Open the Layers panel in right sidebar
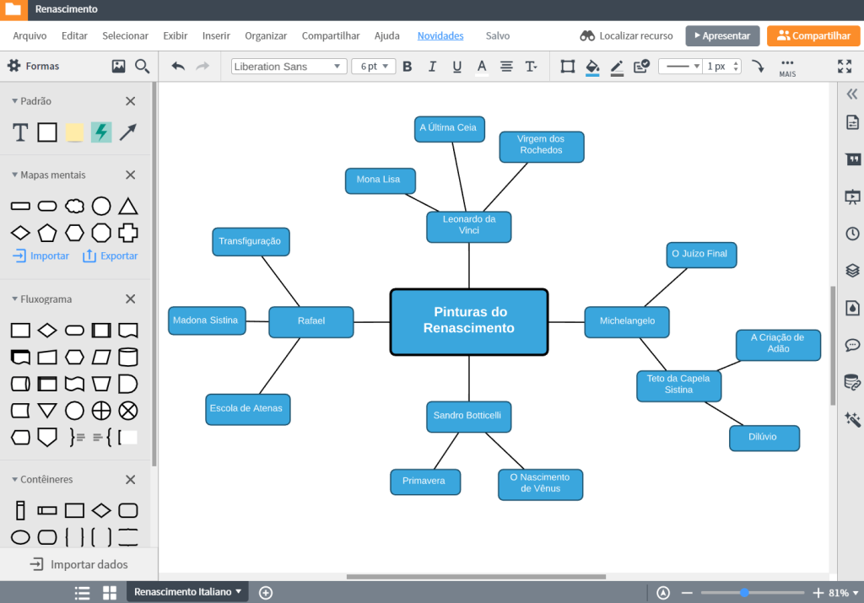 852,271
